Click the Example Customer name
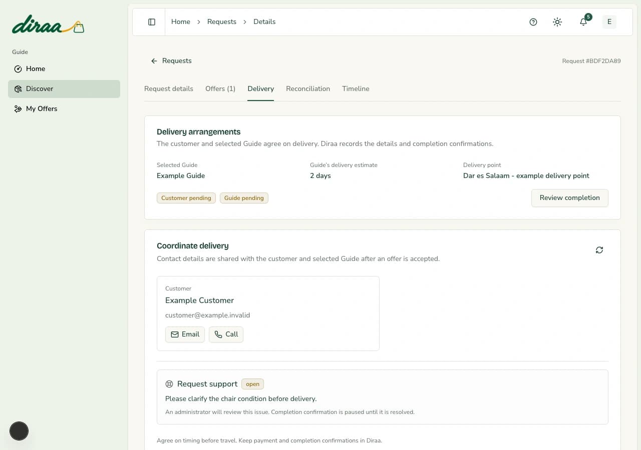The height and width of the screenshot is (450, 641). (199, 300)
